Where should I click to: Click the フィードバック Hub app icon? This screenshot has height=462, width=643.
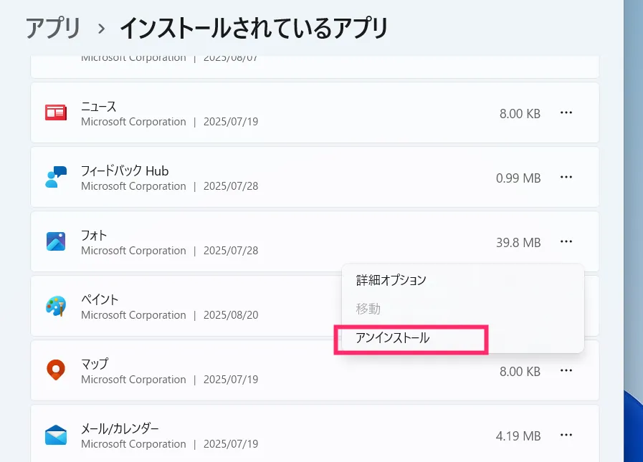click(x=56, y=177)
